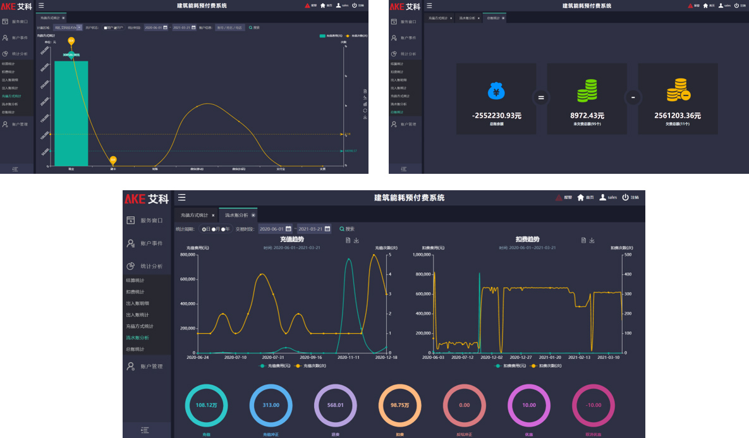The height and width of the screenshot is (438, 749).
Task: Open calendar for 统计时段 end date 2021-03-21
Action: [195, 28]
